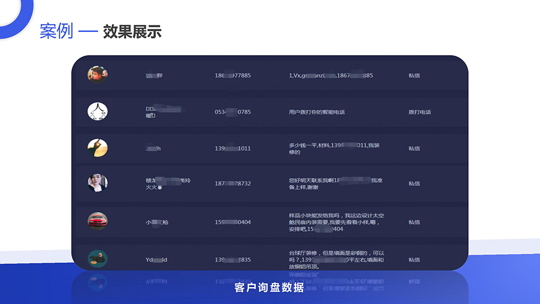This screenshot has width=540, height=304.
Task: Click the 客户询盘数据 caption
Action: pyautogui.click(x=269, y=288)
